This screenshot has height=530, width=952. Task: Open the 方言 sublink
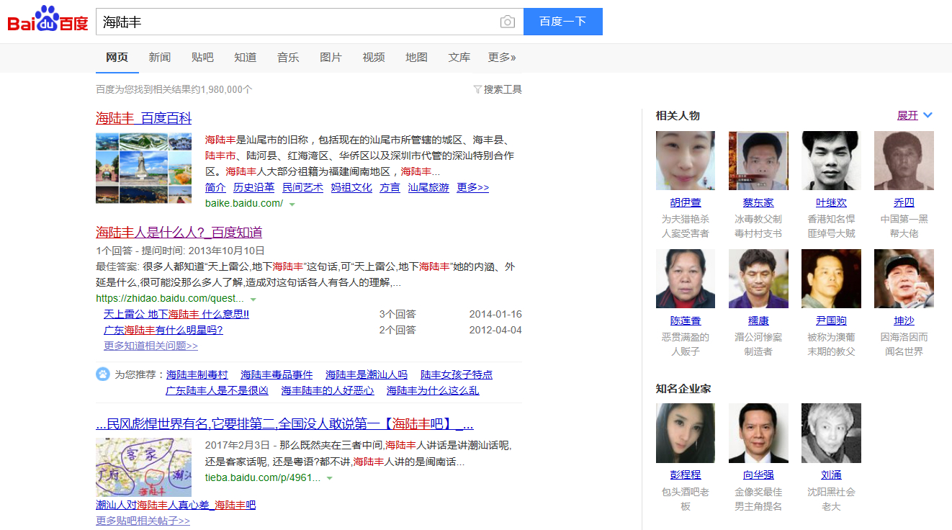[x=390, y=187]
